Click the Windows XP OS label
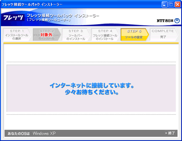This screenshot has width=182, height=141. point(44,133)
